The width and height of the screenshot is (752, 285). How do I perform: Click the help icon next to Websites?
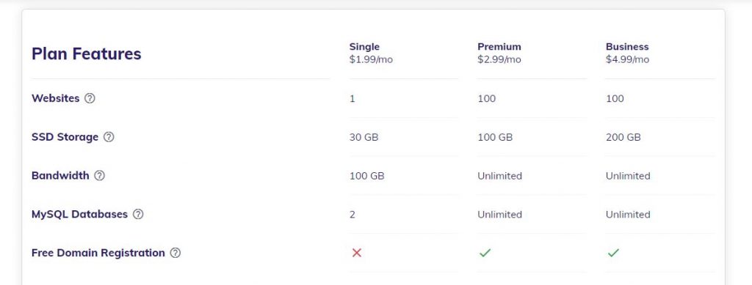[x=90, y=98]
